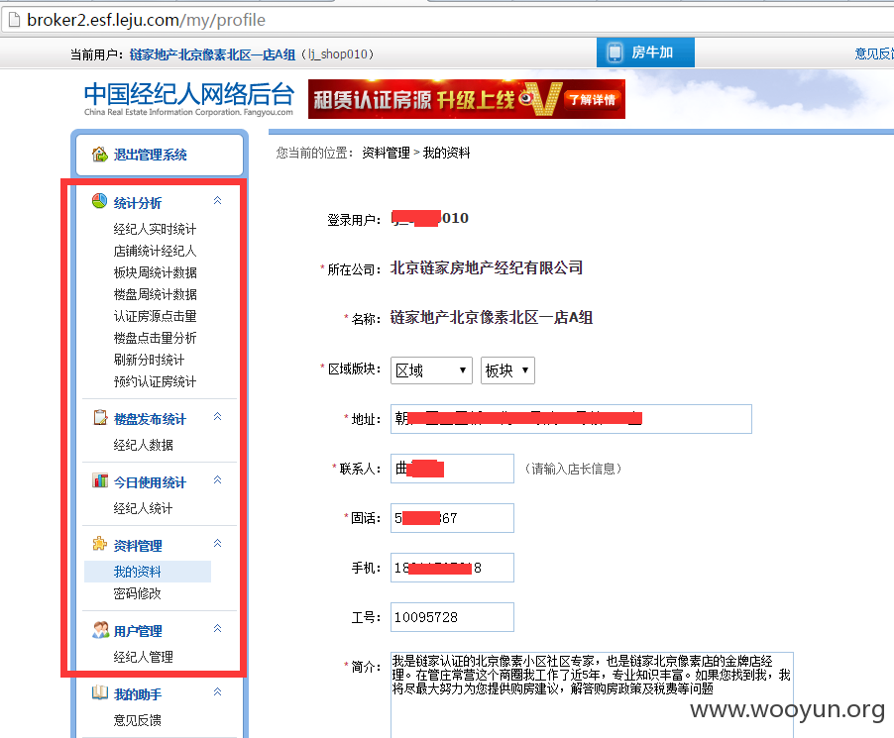Click the 固话 input field
This screenshot has width=894, height=738.
coord(452,518)
